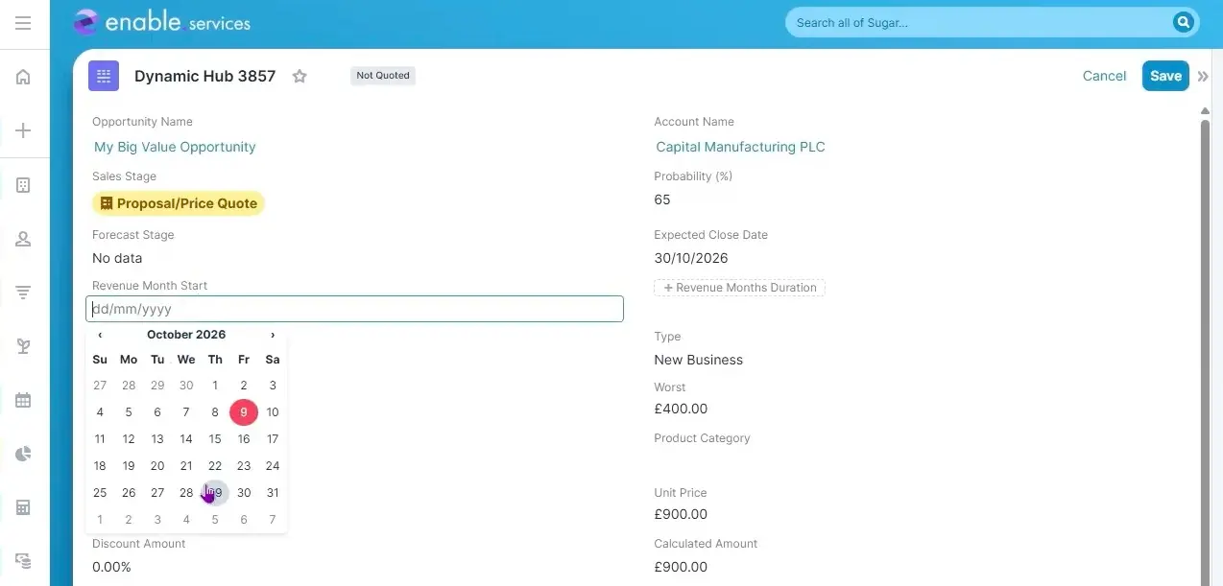This screenshot has width=1223, height=586.
Task: Open the funnel icon in sidebar
Action: point(24,293)
